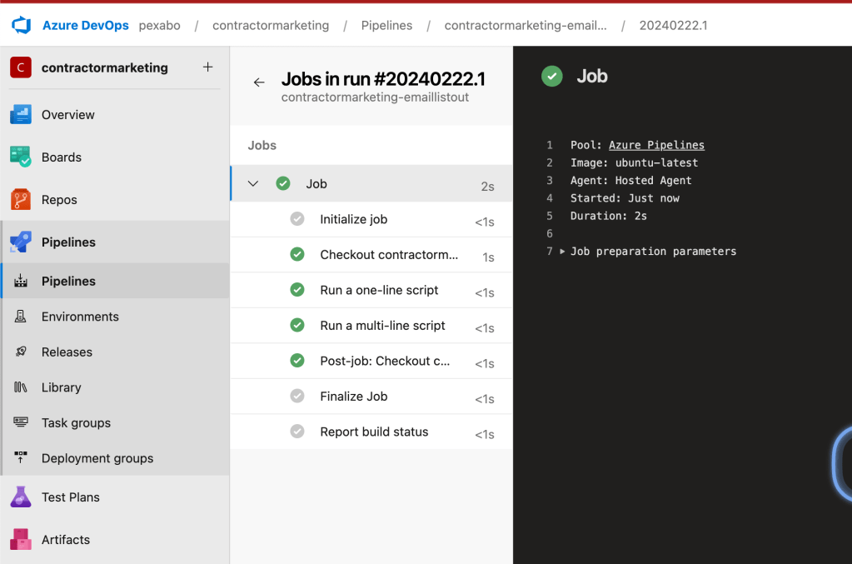Click log line Agent: Hosted Agent

point(630,181)
